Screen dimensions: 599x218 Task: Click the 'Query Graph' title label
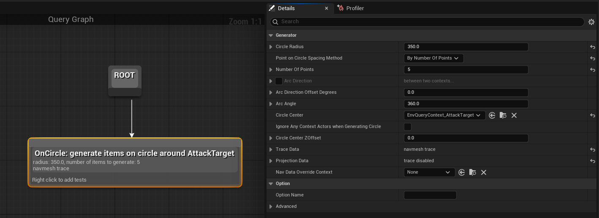(x=71, y=19)
